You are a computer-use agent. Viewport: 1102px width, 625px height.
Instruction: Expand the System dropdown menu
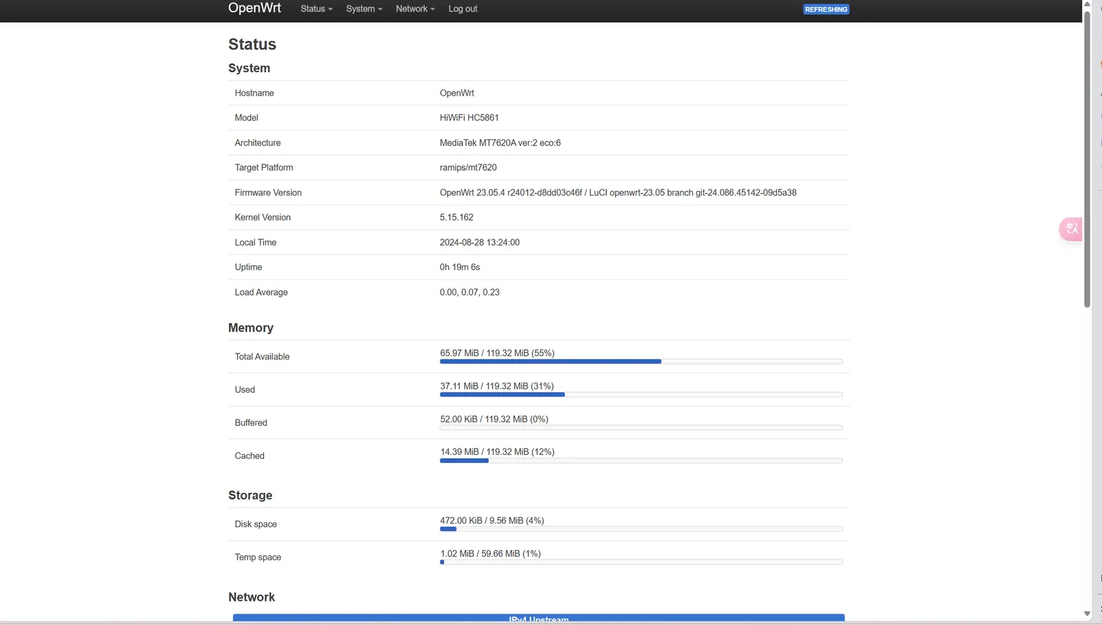[364, 9]
